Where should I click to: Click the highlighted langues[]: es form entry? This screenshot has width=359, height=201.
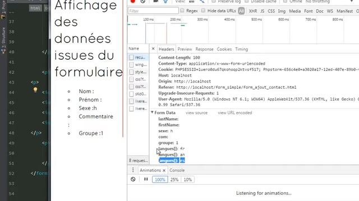[172, 160]
